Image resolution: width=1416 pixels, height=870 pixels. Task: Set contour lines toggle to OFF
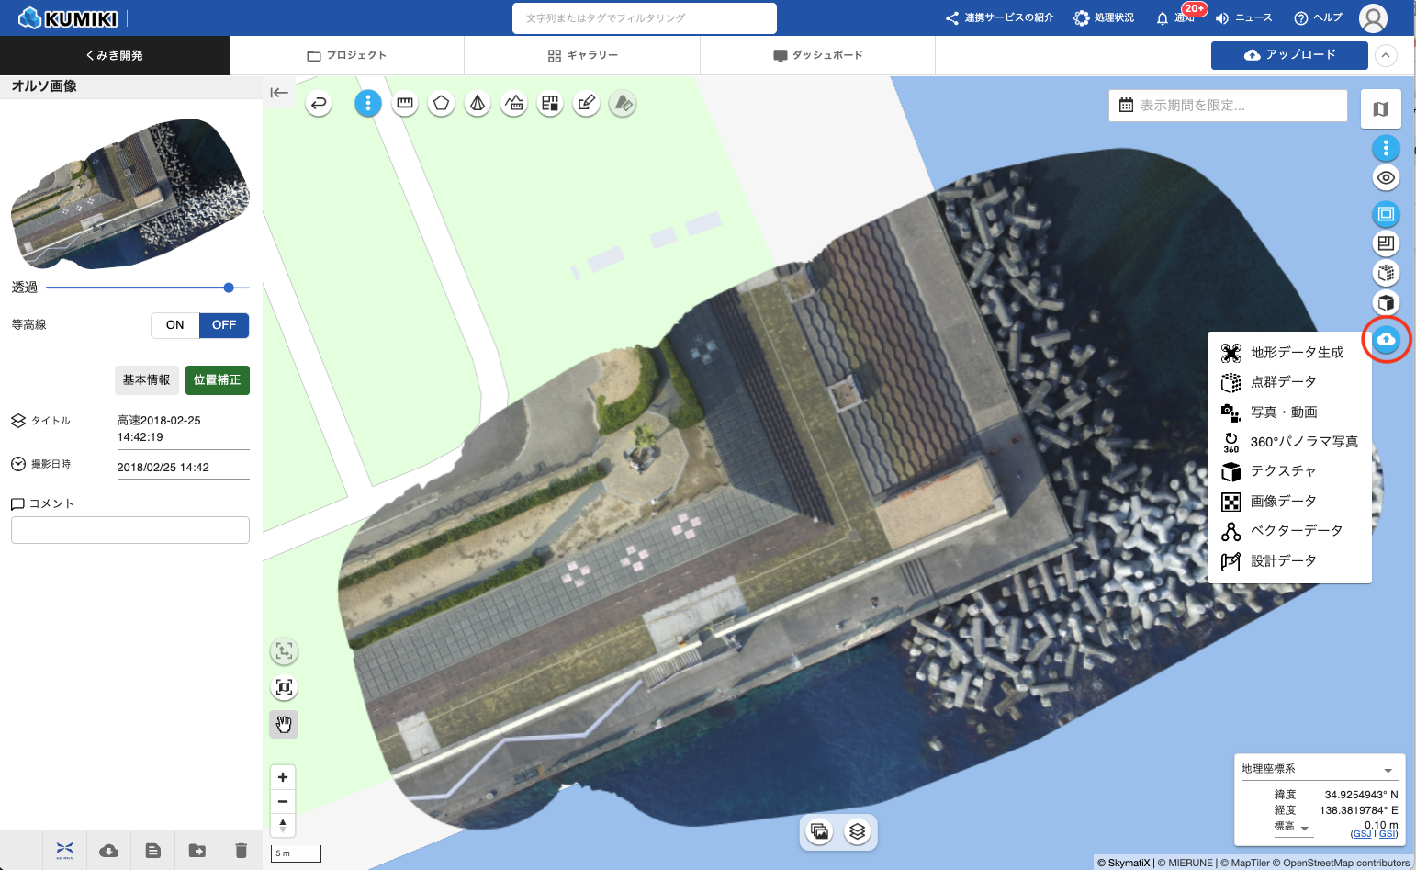tap(224, 325)
